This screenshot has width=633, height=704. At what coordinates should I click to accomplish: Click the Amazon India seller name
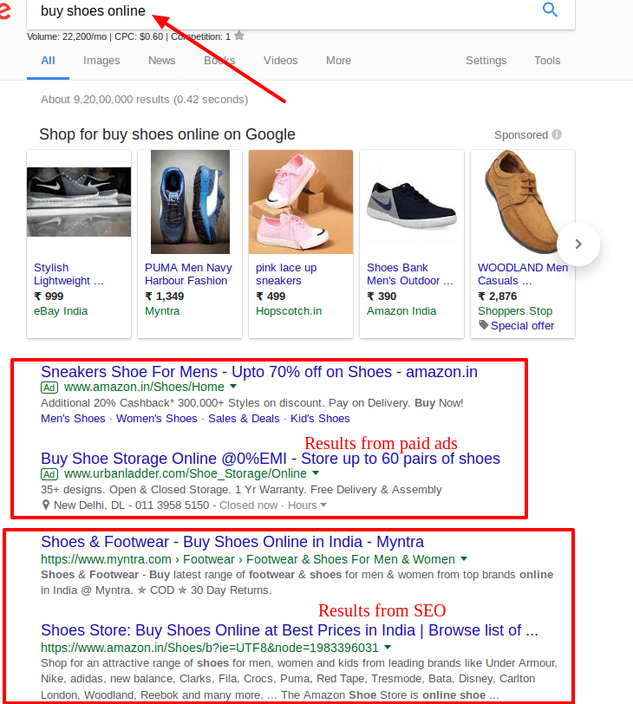point(401,310)
